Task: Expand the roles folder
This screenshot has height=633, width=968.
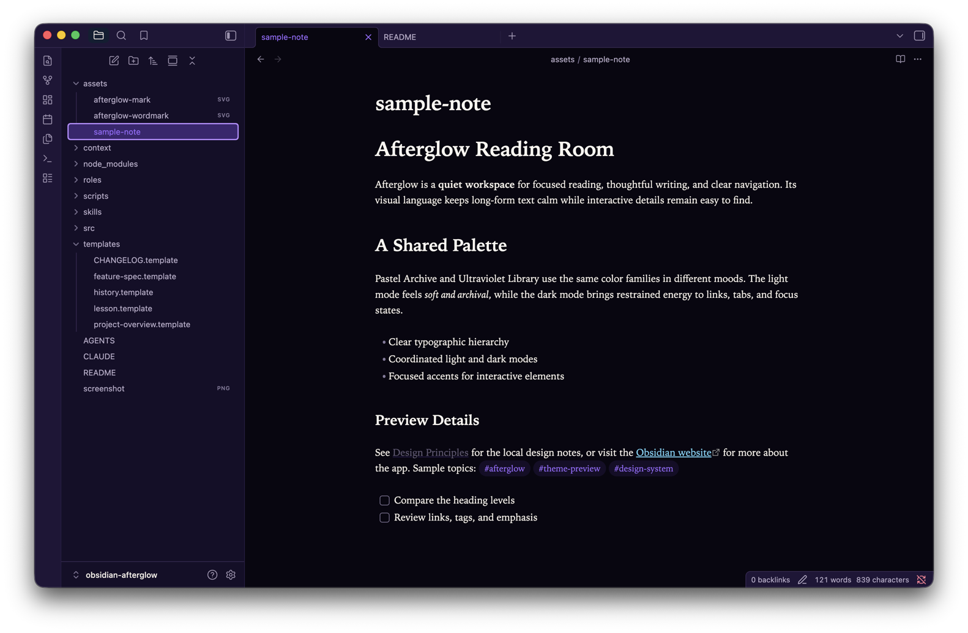Action: coord(153,180)
